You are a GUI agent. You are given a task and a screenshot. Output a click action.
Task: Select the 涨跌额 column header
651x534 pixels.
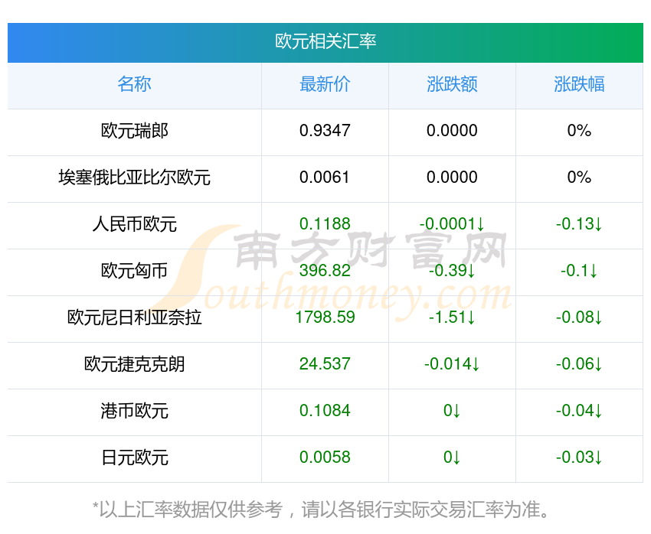(452, 84)
